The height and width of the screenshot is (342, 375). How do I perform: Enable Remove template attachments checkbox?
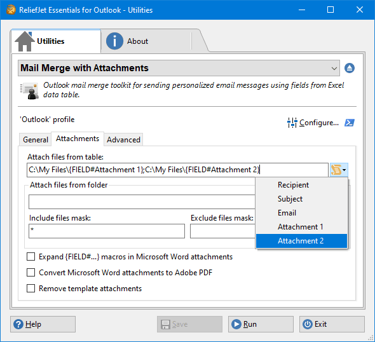click(31, 289)
